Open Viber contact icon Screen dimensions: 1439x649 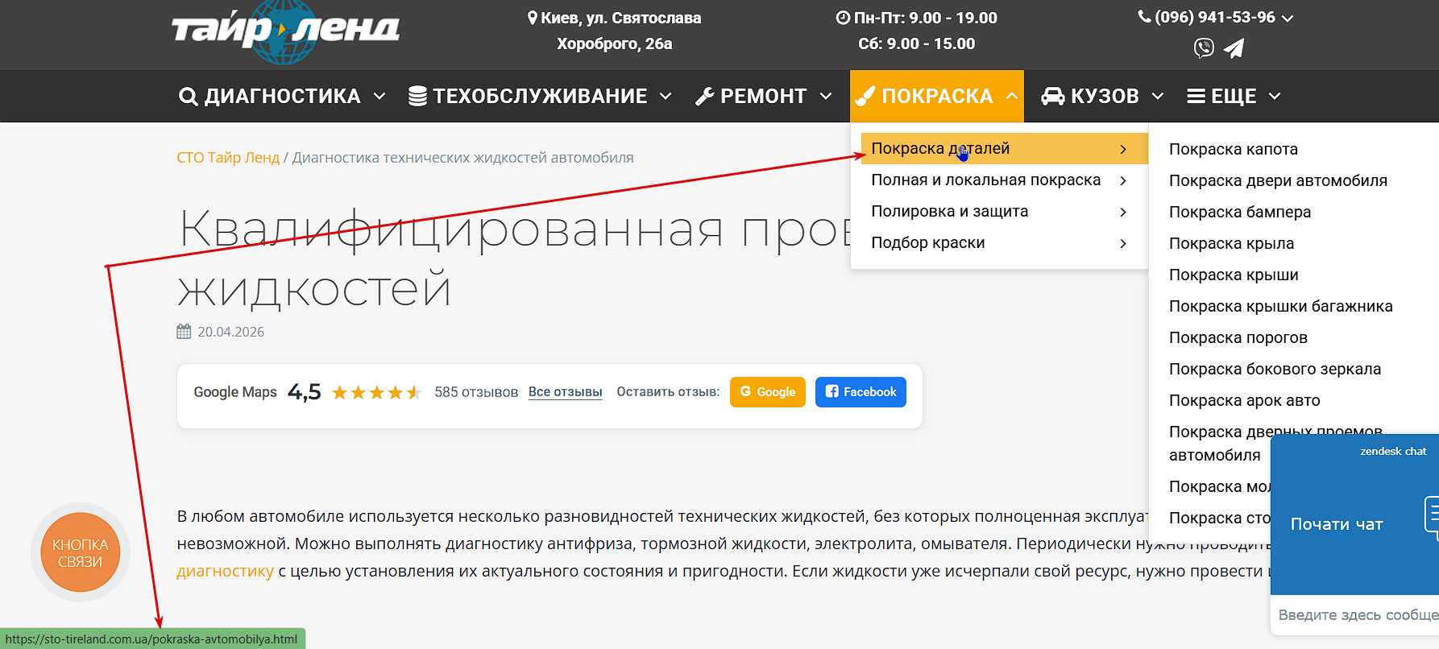pos(1204,48)
